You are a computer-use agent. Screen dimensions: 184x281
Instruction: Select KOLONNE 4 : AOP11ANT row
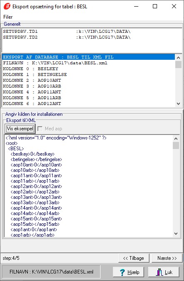88,92
